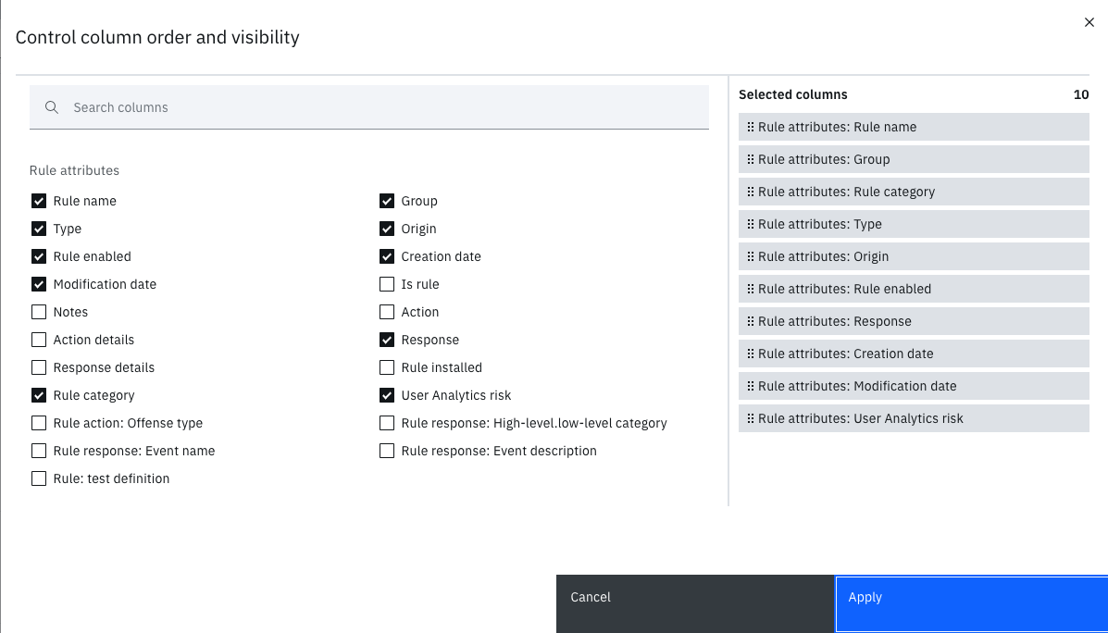Screen dimensions: 1108x633
Task: Click drag handle for Response selected column
Action: [x=751, y=322]
